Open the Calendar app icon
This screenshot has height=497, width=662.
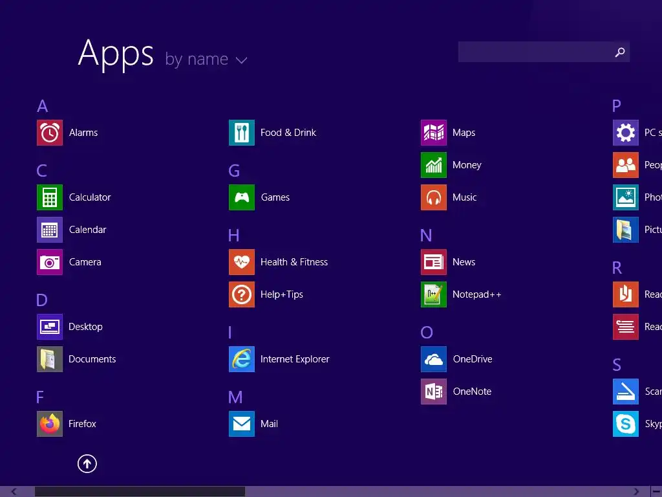click(49, 230)
